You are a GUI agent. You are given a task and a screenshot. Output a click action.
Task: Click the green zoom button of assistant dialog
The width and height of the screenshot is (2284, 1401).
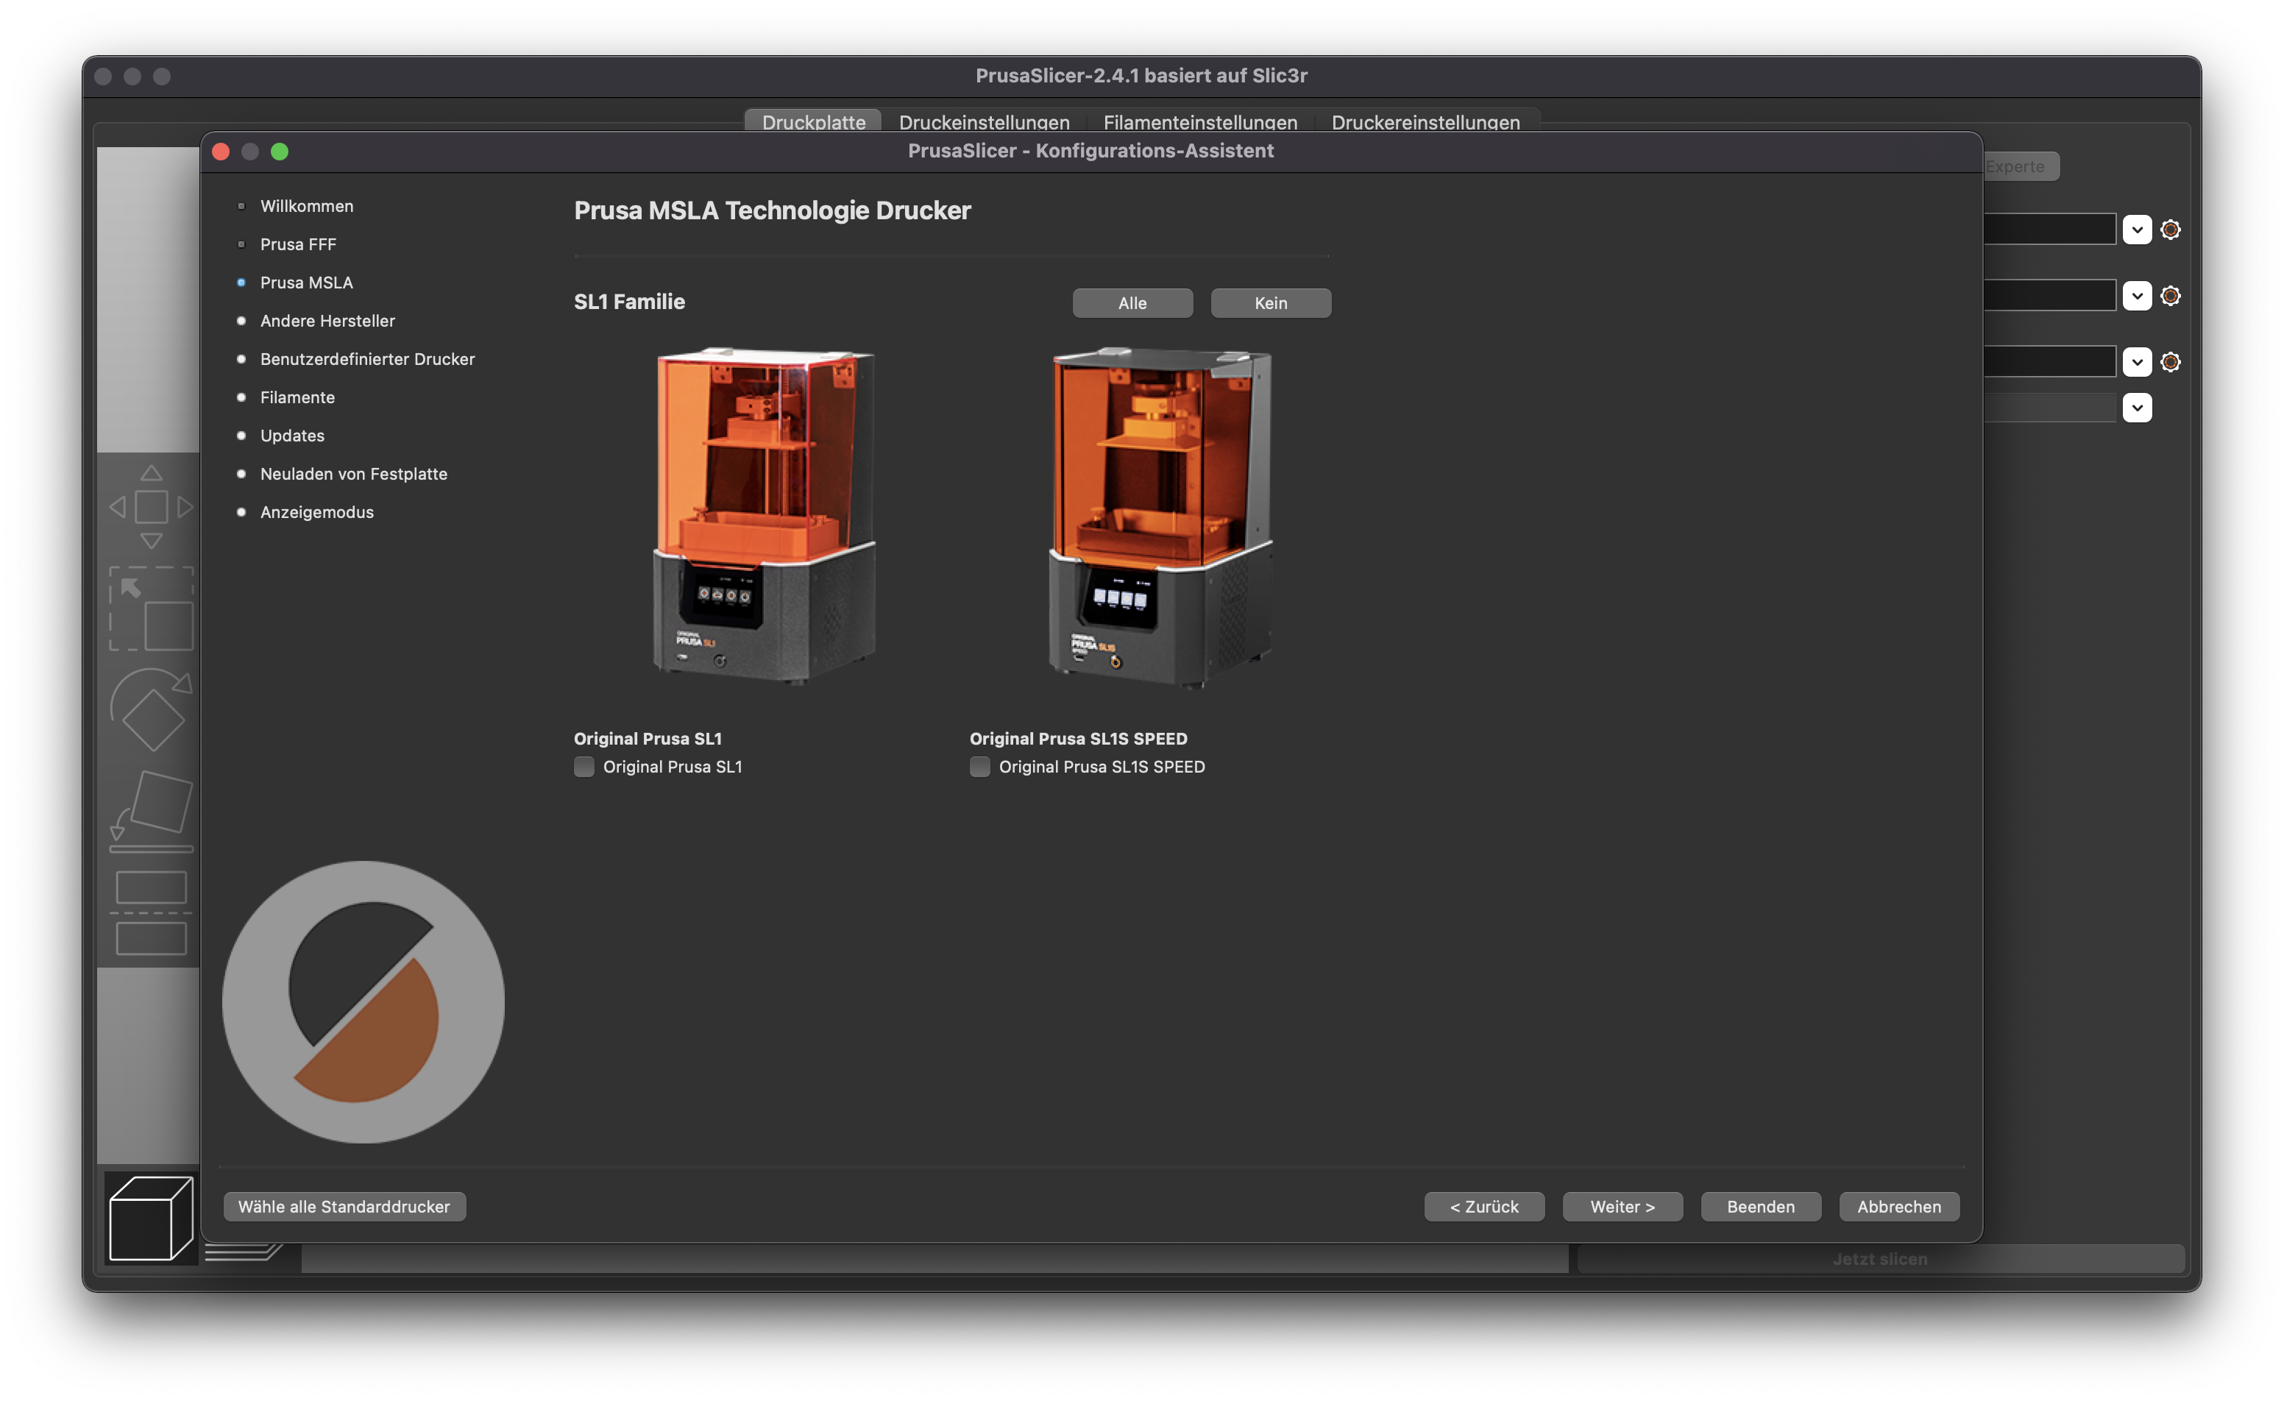[x=279, y=151]
